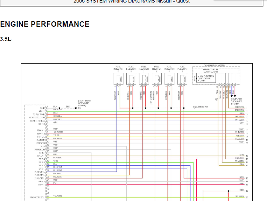Click the YEL/GRN label beside VIAS CTRL SOL
267x201 pixels.
(x=58, y=196)
